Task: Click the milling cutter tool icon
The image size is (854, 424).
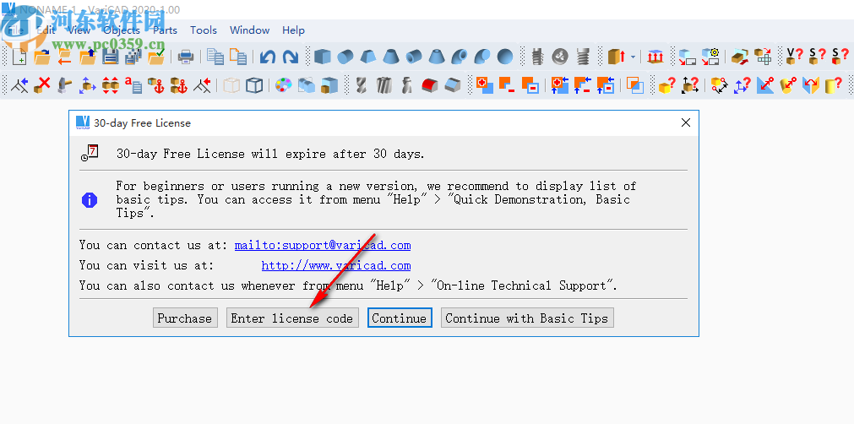Action: (x=384, y=85)
